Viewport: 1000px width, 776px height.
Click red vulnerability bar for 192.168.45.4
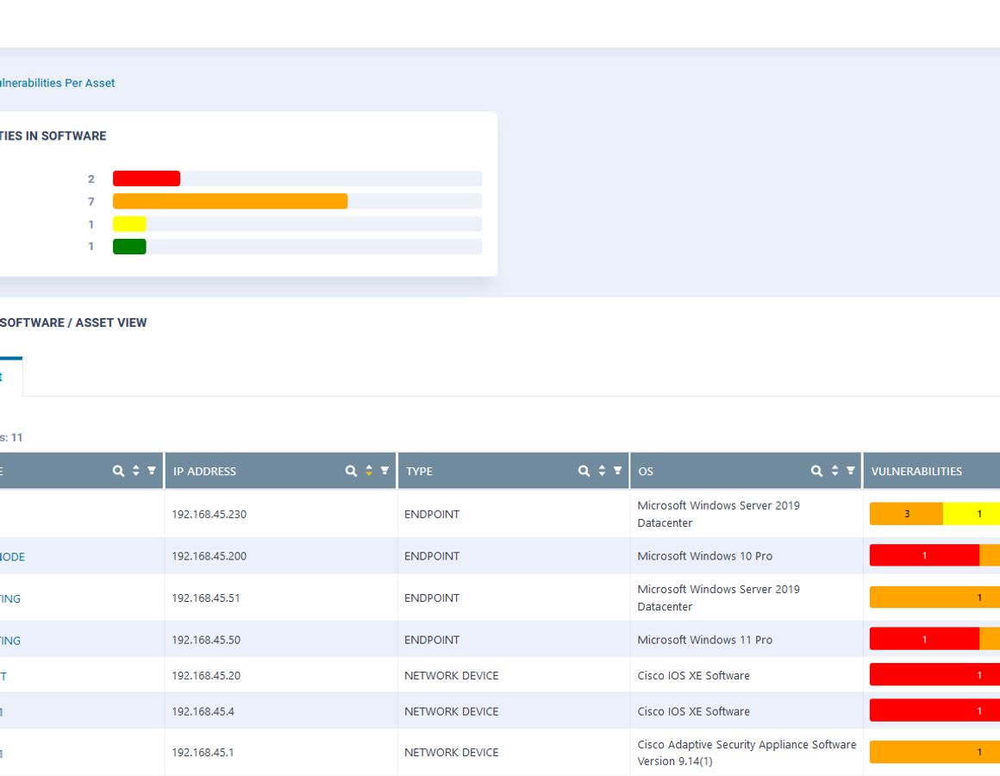(935, 711)
